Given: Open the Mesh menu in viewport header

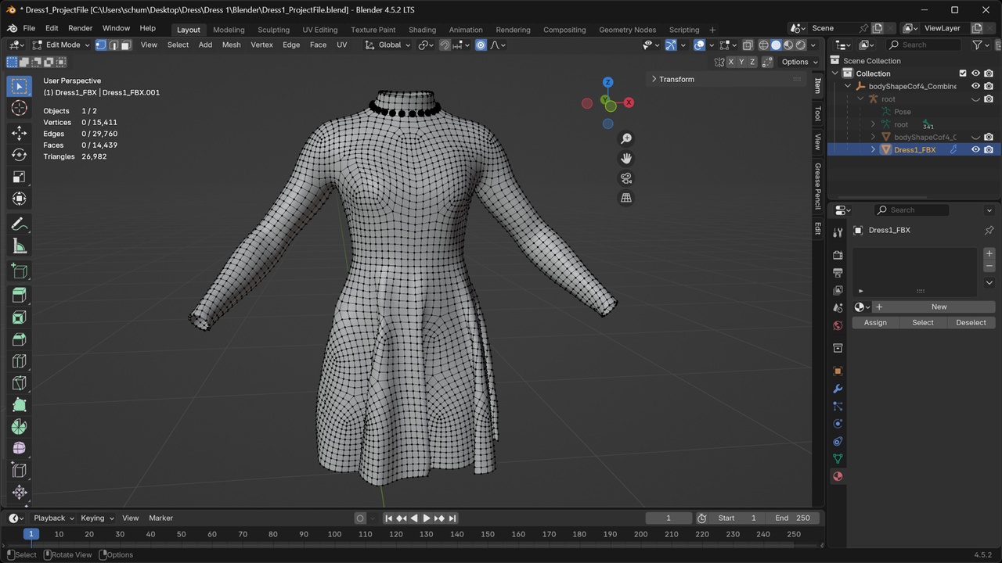Looking at the screenshot, I should [232, 45].
